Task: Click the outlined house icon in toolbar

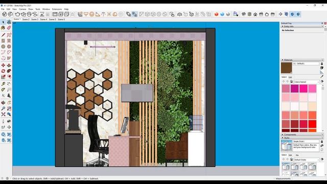Action: pyautogui.click(x=267, y=14)
